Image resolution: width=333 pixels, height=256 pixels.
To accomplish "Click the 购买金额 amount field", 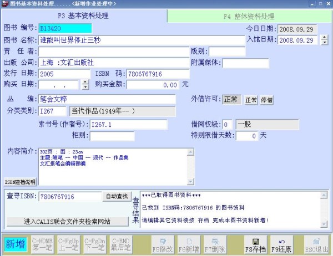I will point(153,85).
